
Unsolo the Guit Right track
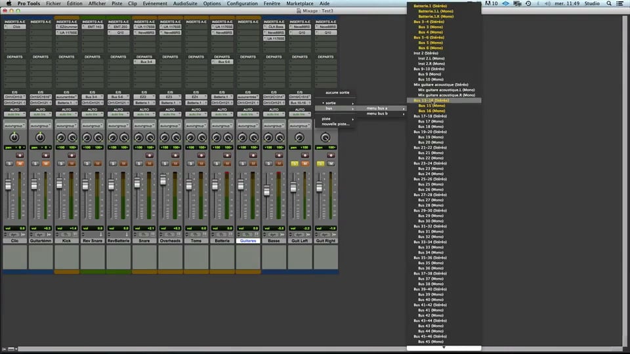tap(321, 164)
